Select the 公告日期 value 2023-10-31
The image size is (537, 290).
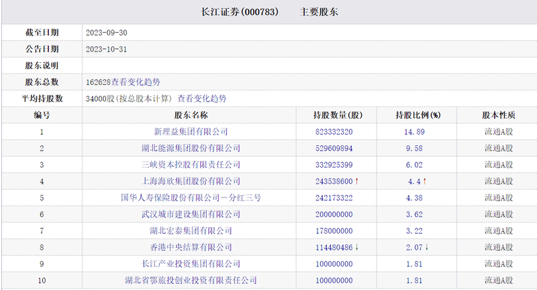(x=107, y=49)
